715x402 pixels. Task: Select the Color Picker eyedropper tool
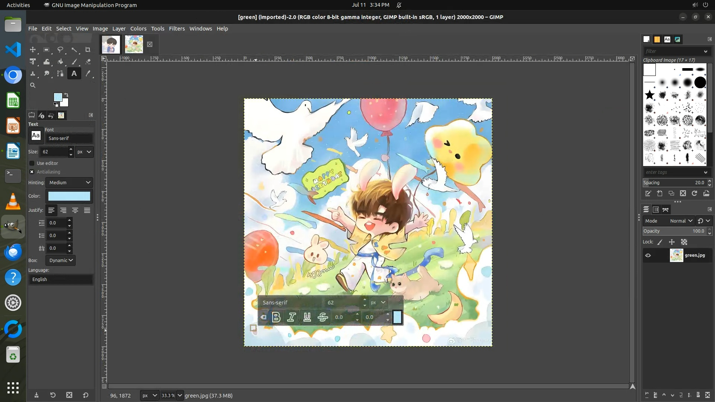(x=88, y=74)
